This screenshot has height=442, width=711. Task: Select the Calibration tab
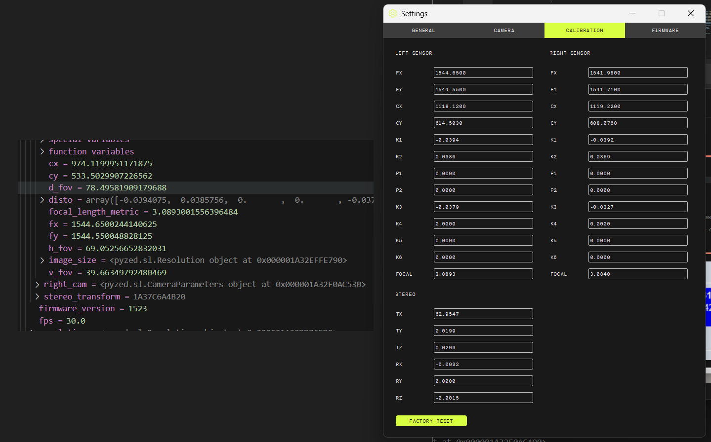[x=585, y=31]
